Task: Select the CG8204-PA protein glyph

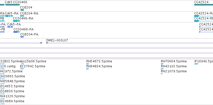Action: click(22, 37)
